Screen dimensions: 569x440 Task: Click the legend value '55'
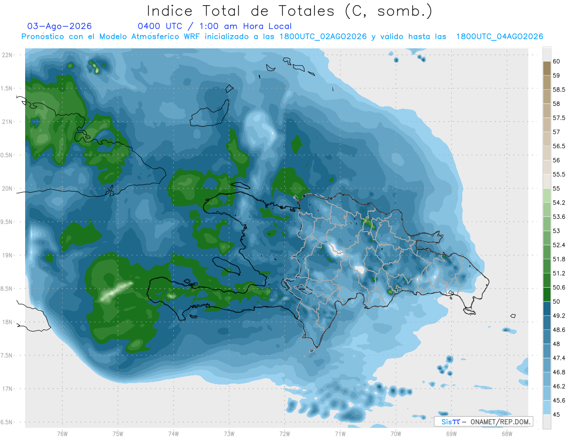[557, 188]
